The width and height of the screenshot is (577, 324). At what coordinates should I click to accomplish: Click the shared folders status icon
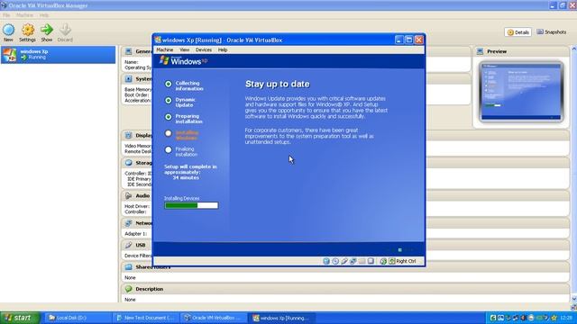(x=362, y=261)
